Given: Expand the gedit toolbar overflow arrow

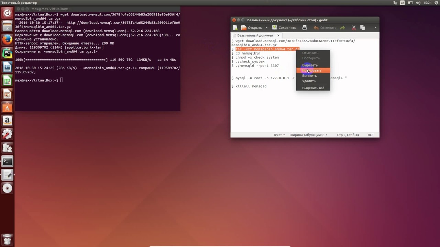Looking at the screenshot, I should (375, 27).
